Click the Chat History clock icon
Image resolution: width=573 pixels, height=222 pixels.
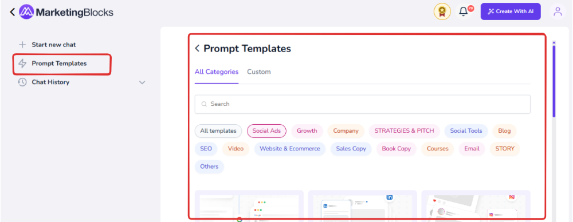pyautogui.click(x=22, y=82)
